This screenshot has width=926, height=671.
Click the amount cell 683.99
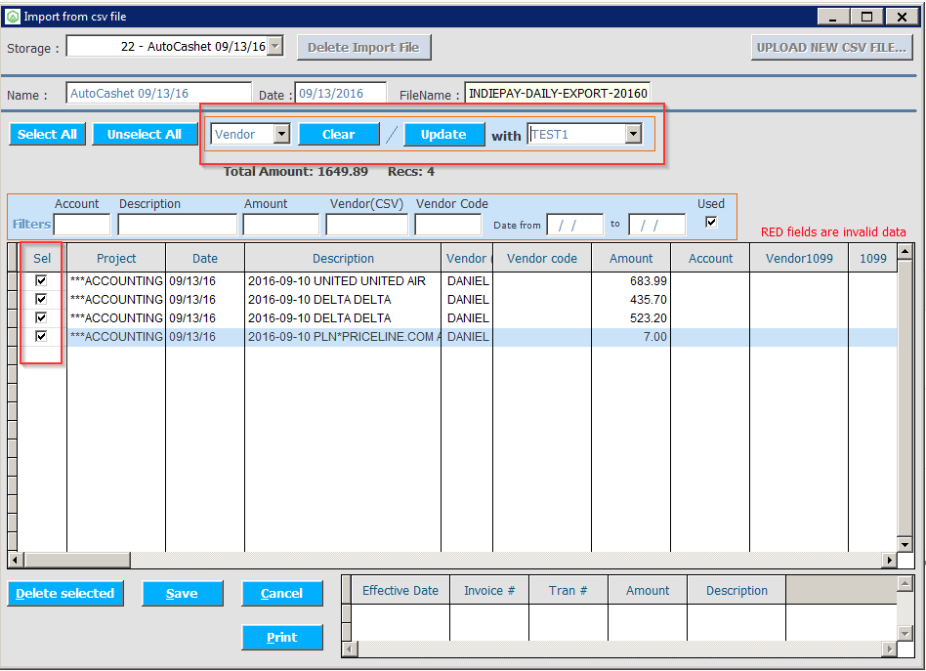point(631,281)
